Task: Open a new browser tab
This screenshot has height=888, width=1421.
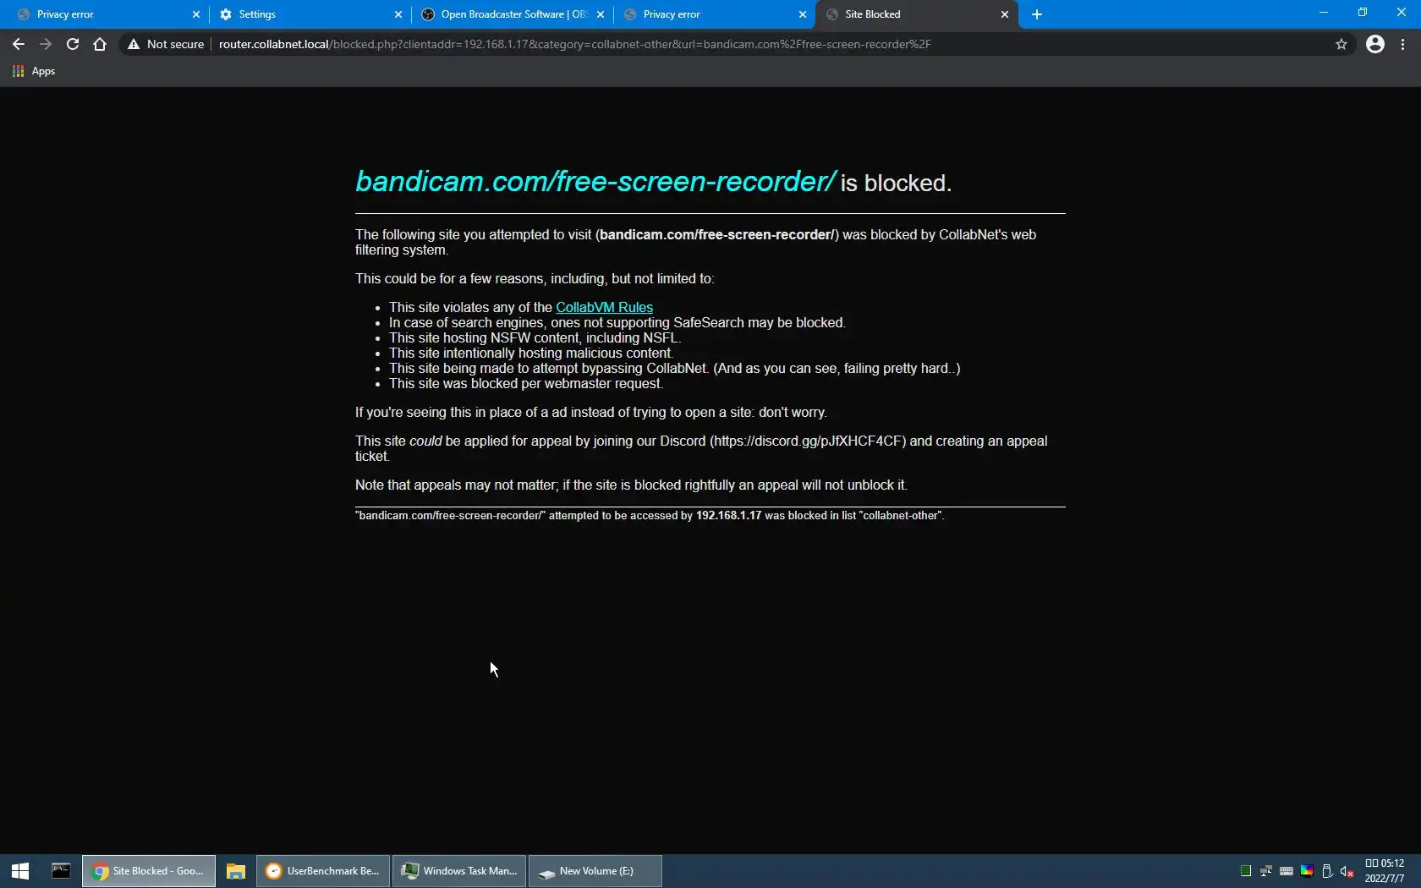Action: (x=1037, y=14)
